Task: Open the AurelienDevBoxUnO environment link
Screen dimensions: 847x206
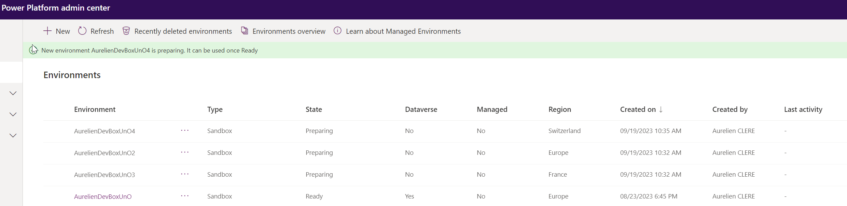Action: 103,196
